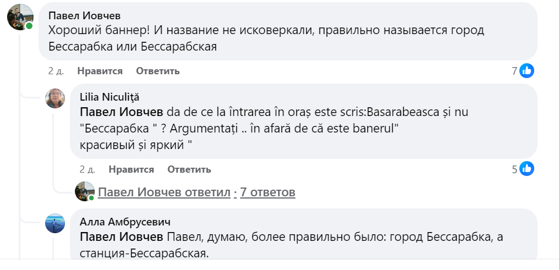Click the like reaction icon beside 5
Screen dimensions: 559x270
(527, 169)
